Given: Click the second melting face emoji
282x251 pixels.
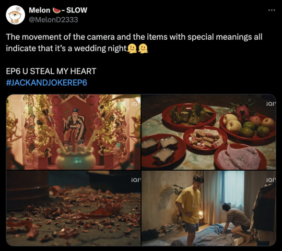Looking at the screenshot, I should click(x=143, y=49).
